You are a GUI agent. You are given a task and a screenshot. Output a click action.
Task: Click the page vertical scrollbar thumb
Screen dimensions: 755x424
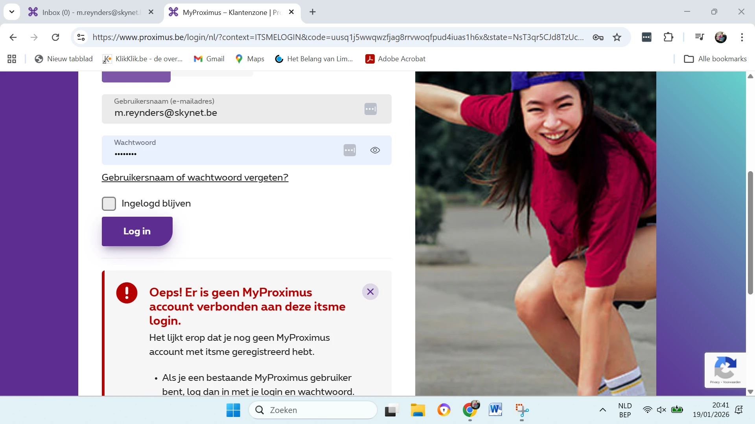click(x=750, y=232)
